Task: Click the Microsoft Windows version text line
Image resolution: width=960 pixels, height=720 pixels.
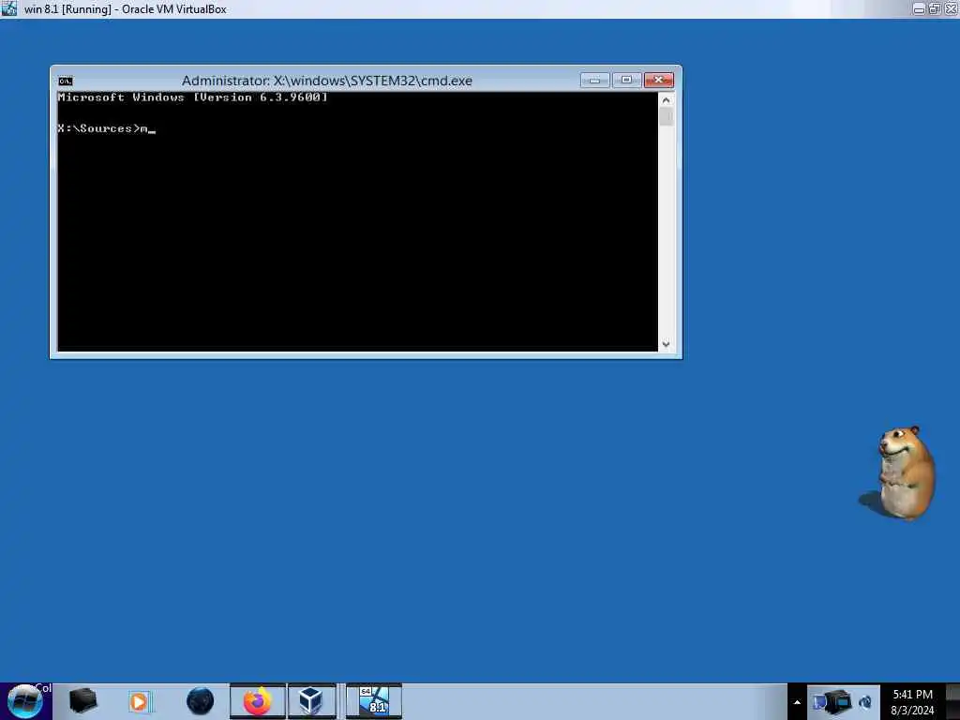Action: pyautogui.click(x=192, y=97)
